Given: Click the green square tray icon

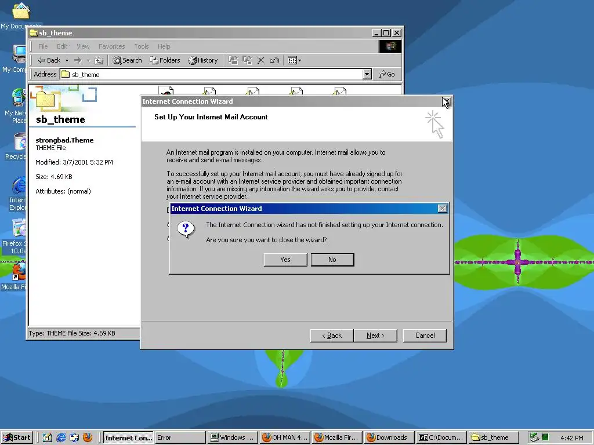Looking at the screenshot, I should (545, 437).
